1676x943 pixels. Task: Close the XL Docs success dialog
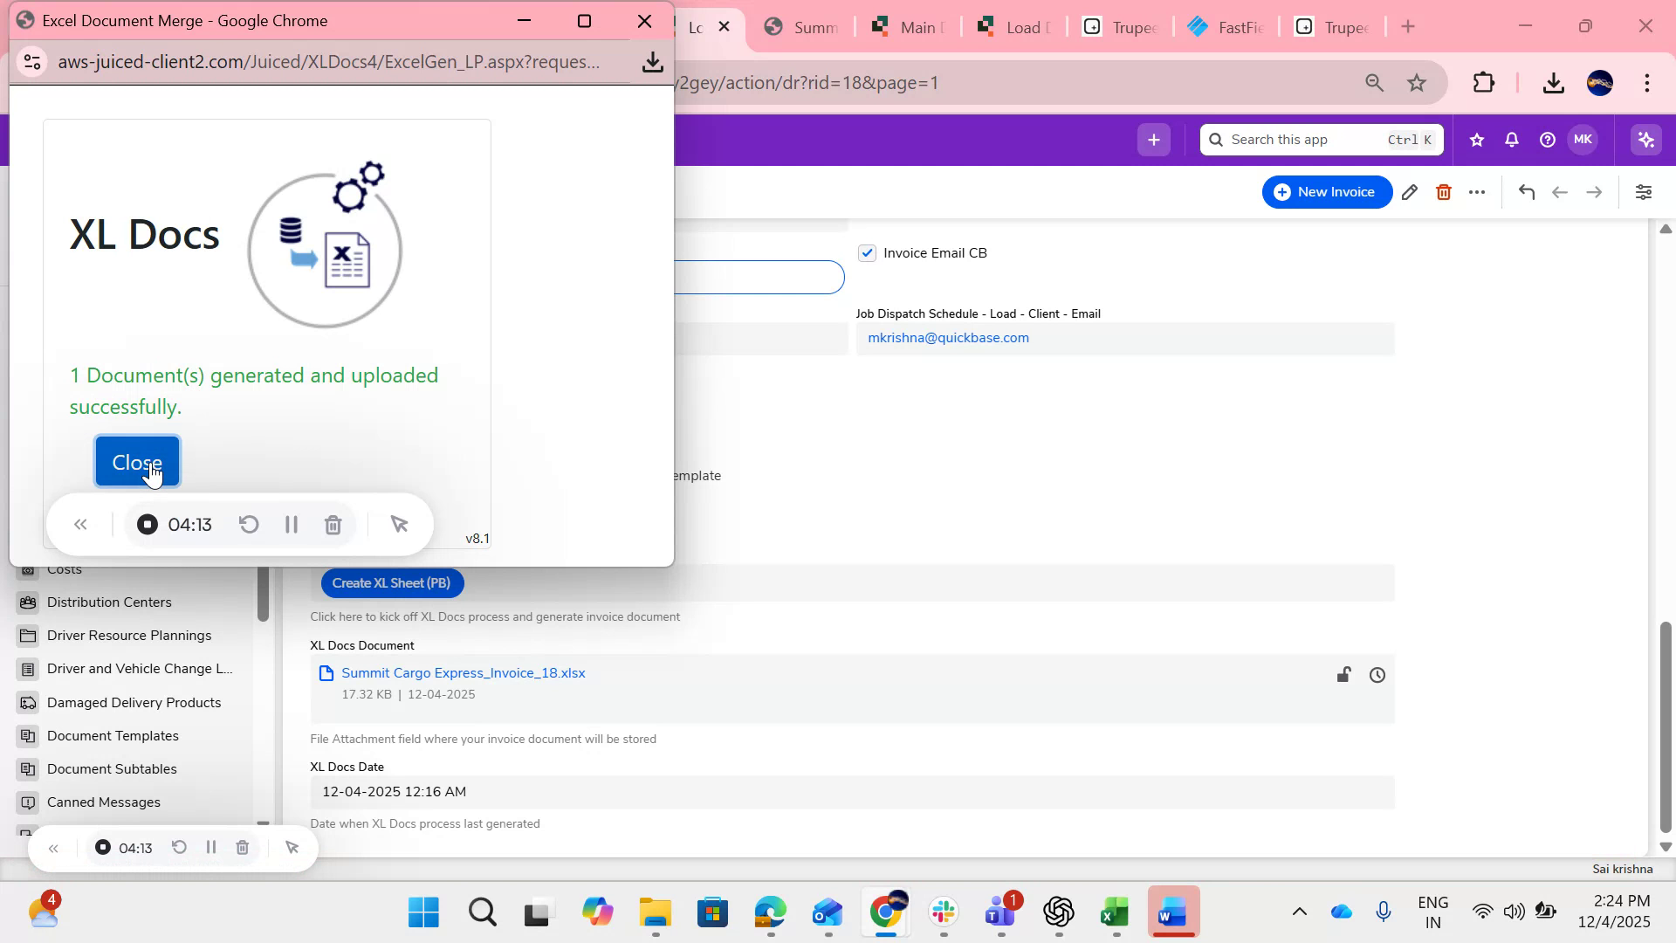pos(136,461)
